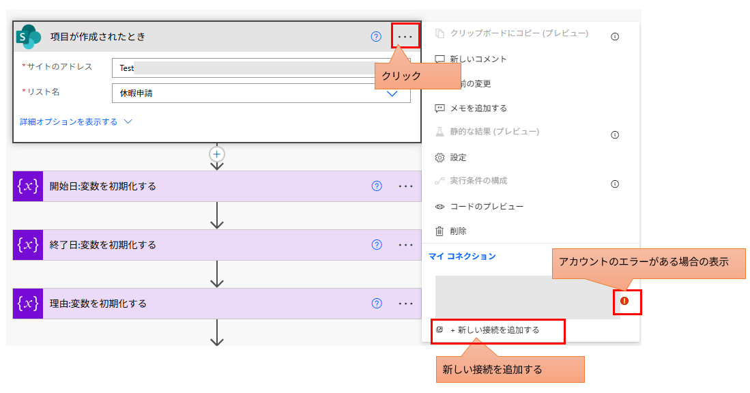The image size is (750, 393).
Task: Click the info icon next to 静的な結果
Action: (614, 134)
